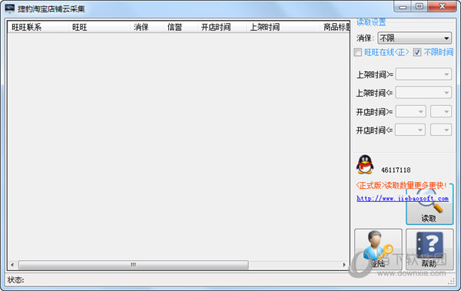Open the second 开店时间>= dropdown
Viewport: 461px width, 291px height.
coord(441,111)
